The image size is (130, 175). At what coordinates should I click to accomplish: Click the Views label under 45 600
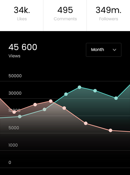pyautogui.click(x=14, y=56)
